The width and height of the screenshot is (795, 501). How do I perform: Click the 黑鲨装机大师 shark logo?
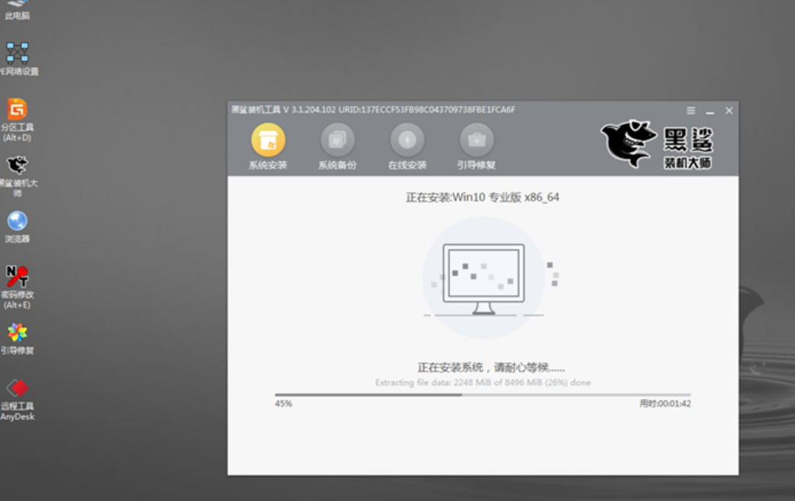pos(657,144)
